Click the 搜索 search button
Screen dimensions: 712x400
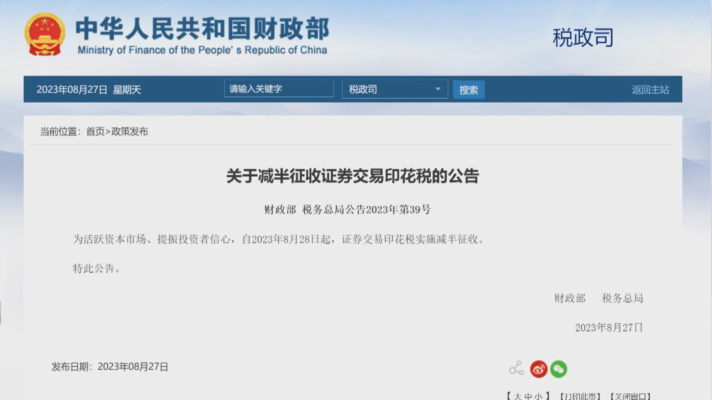click(468, 89)
